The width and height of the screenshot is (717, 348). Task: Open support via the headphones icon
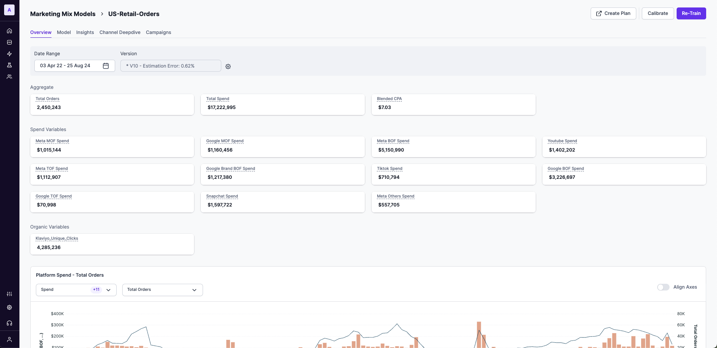click(9, 323)
